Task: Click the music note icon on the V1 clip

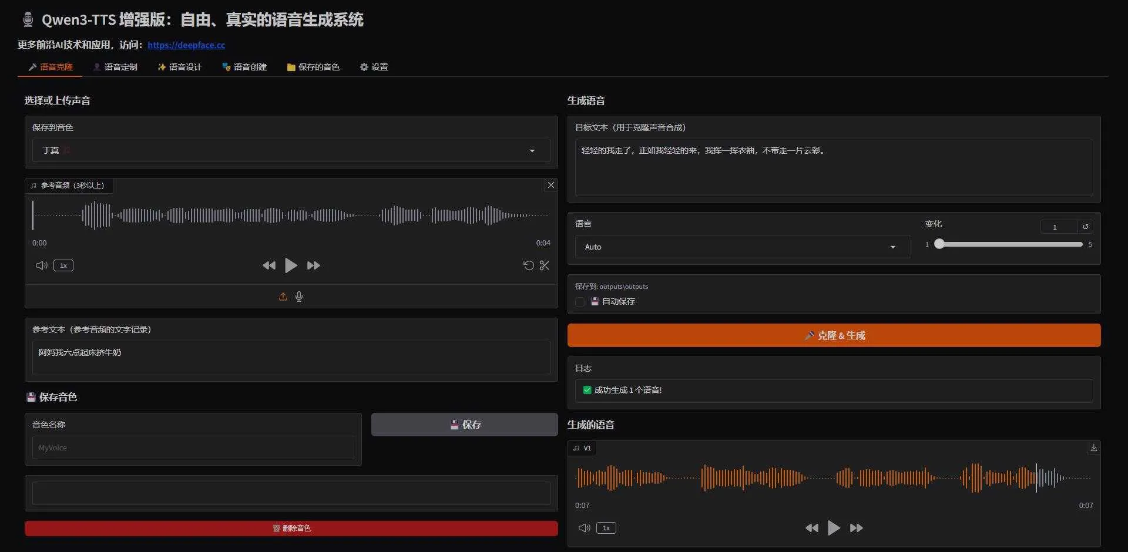Action: click(576, 447)
